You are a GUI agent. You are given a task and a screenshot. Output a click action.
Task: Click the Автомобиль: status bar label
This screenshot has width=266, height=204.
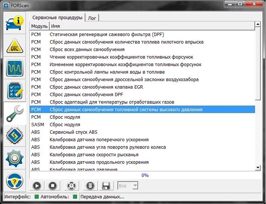pyautogui.click(x=55, y=197)
